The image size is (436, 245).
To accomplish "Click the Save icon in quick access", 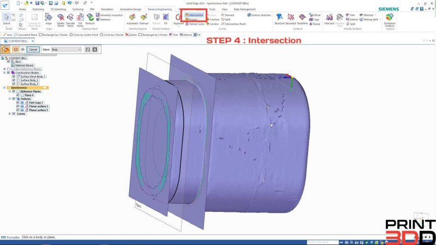I will [37, 3].
